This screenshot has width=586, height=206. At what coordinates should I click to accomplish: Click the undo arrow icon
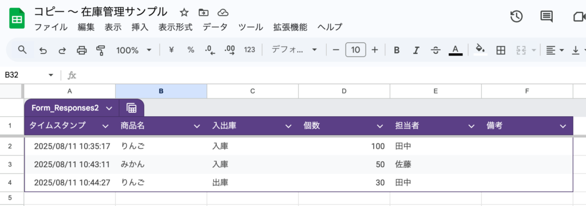coord(43,50)
